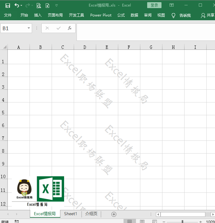The width and height of the screenshot is (215, 223).
Task: Switch to the Power Pivot tab
Action: (101, 15)
